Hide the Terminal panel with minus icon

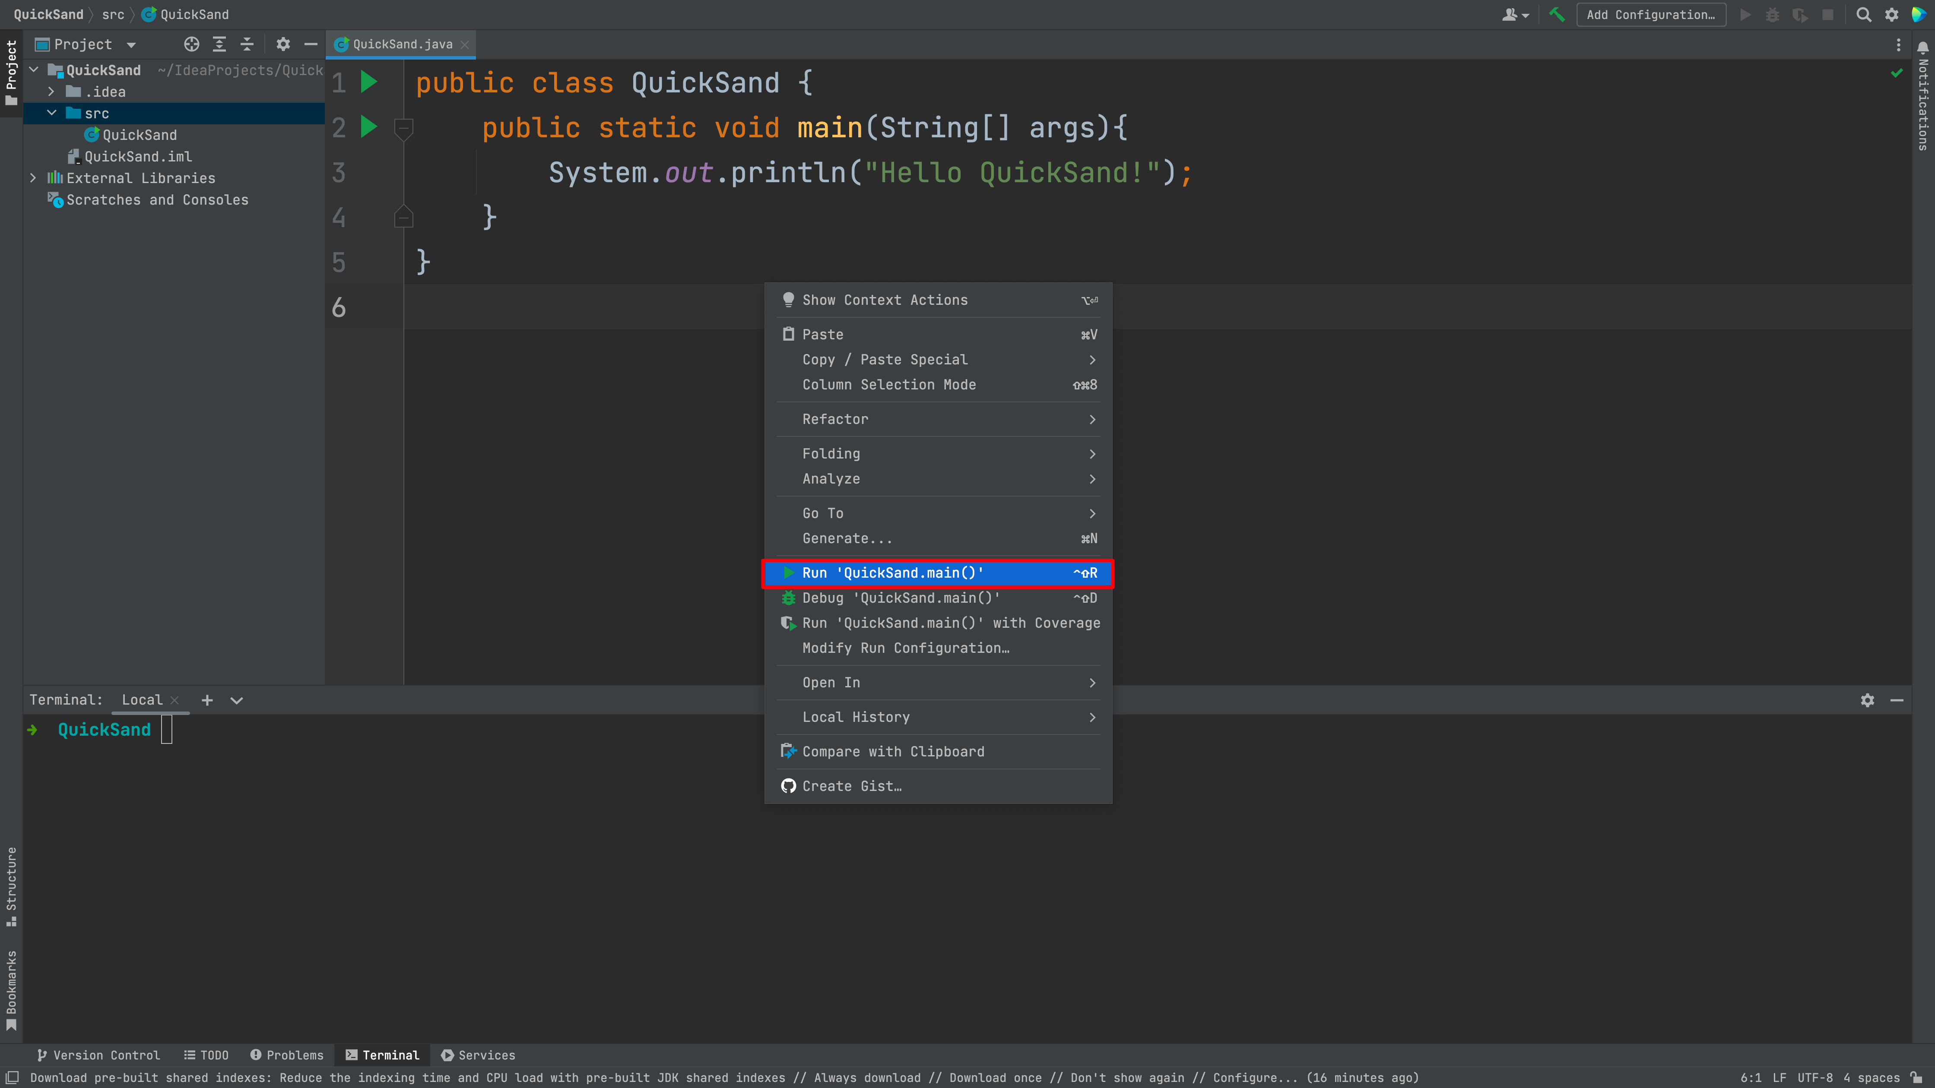click(x=1897, y=700)
